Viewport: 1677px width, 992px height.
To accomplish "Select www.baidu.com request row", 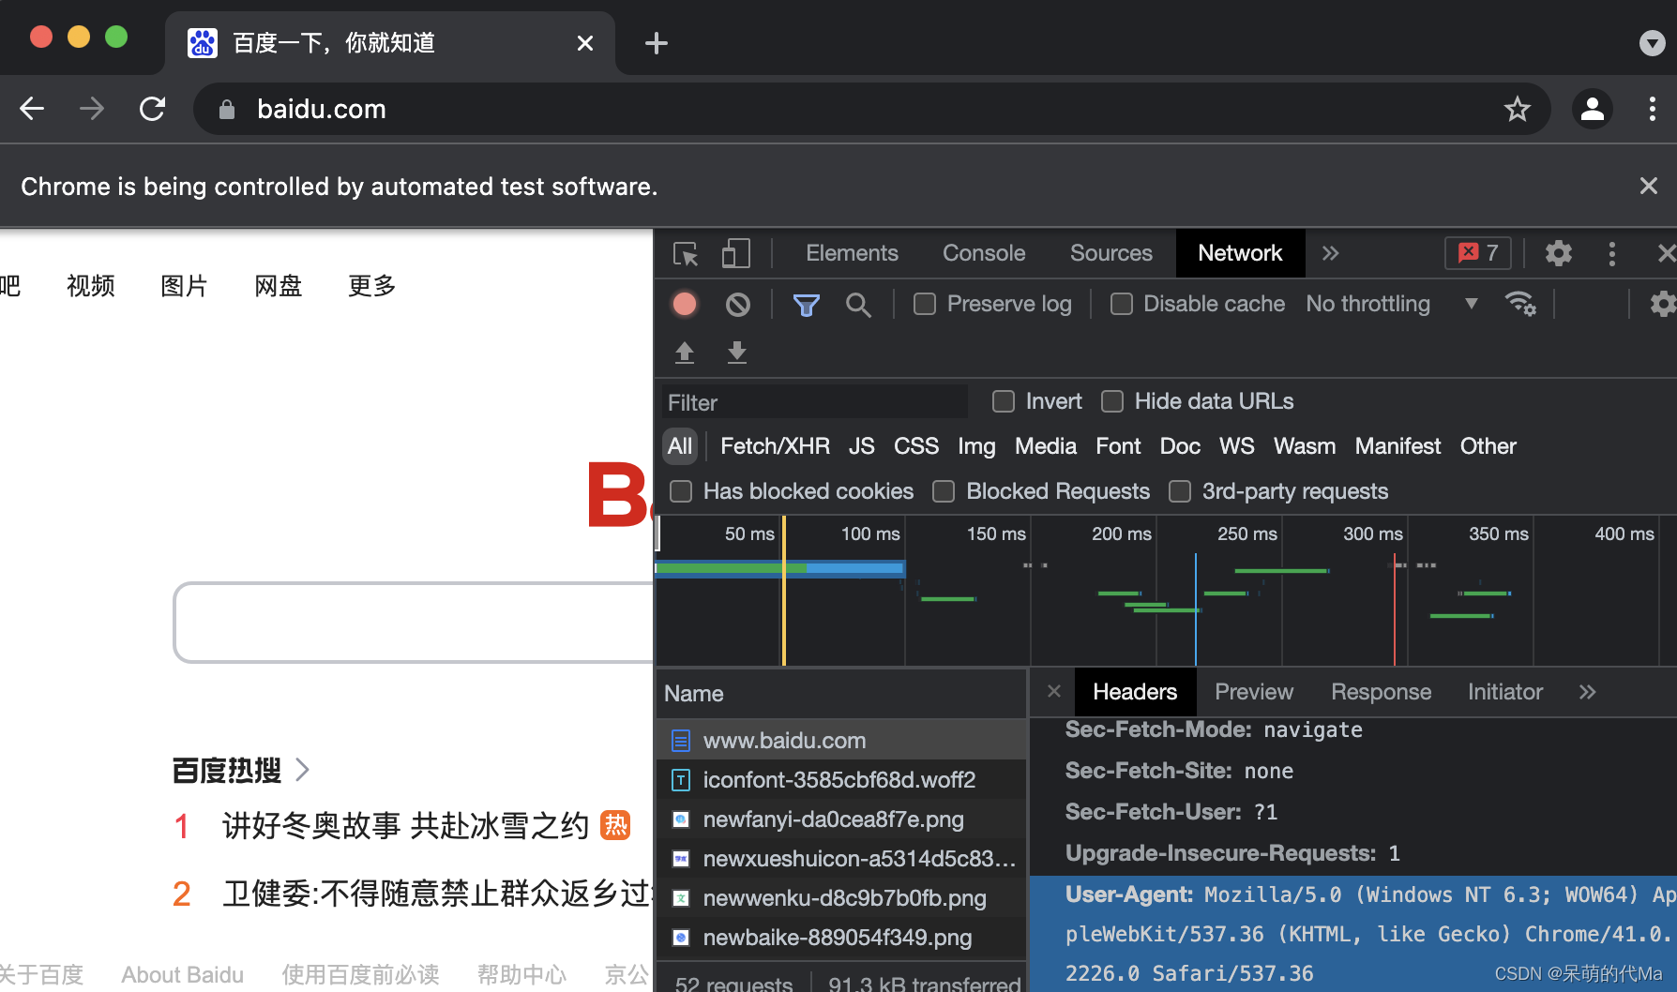I will (x=840, y=740).
